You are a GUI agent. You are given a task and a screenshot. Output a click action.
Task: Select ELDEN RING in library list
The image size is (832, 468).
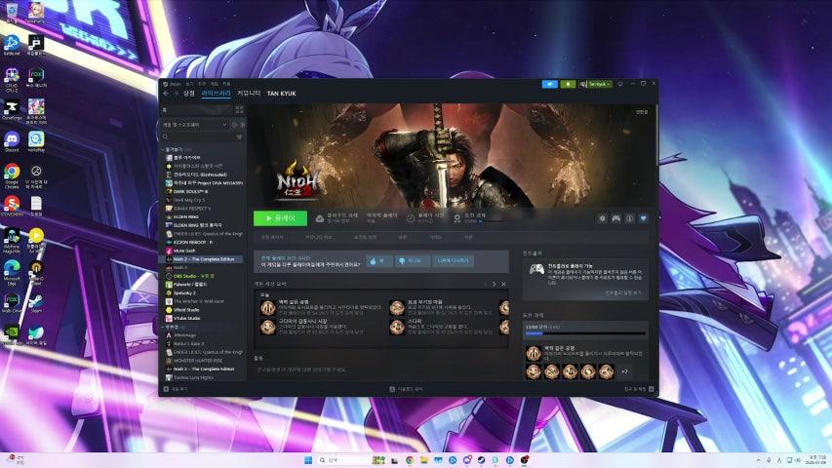tap(185, 216)
